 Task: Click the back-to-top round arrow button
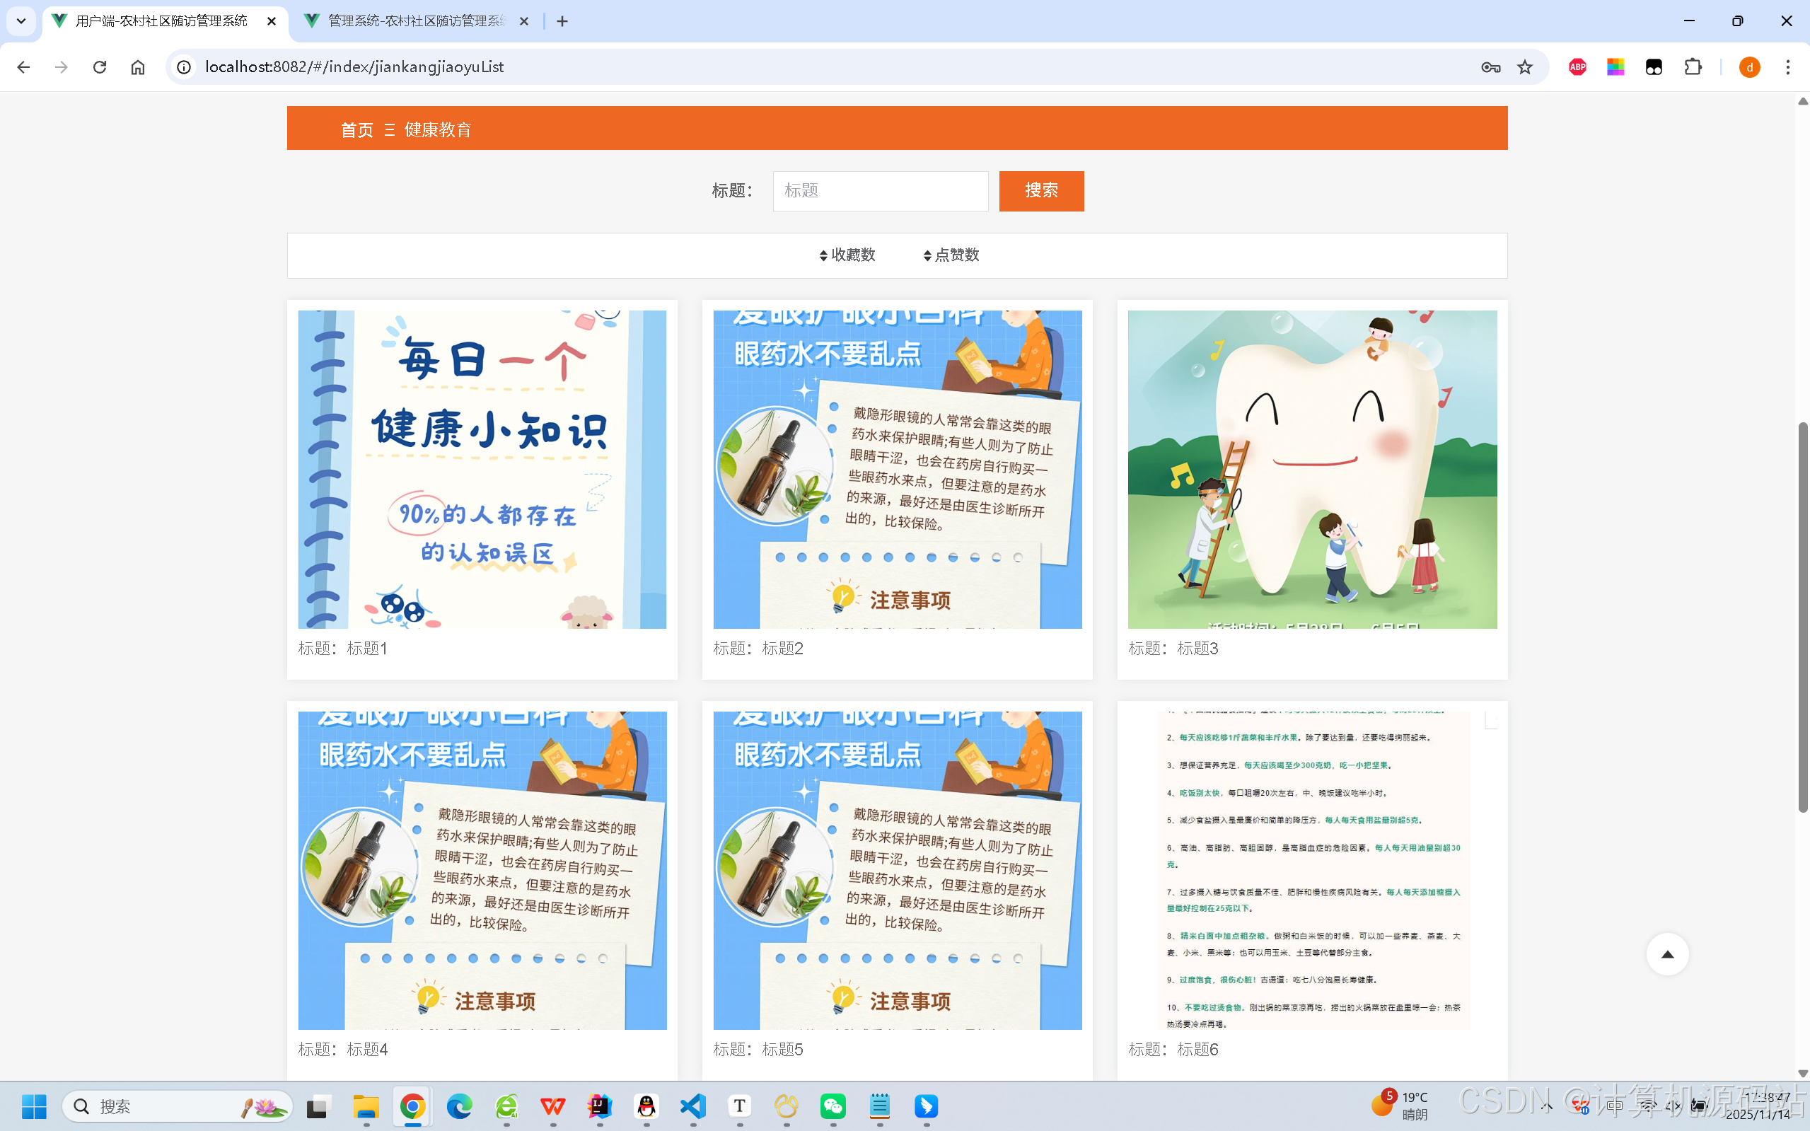click(1667, 953)
